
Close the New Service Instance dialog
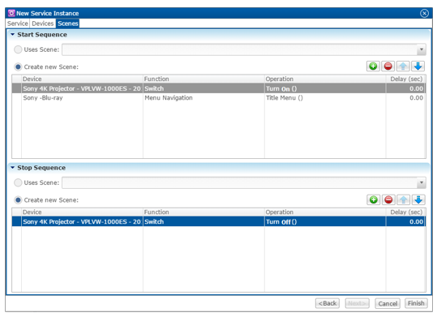(424, 14)
